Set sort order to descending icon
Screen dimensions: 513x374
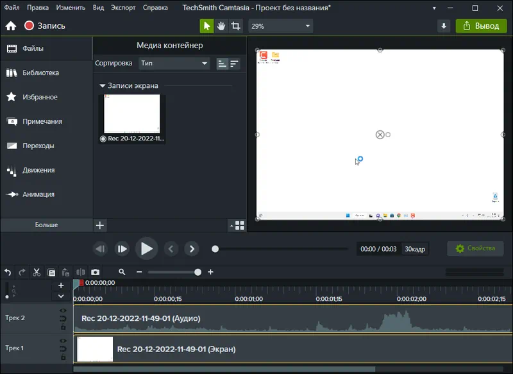click(x=234, y=64)
